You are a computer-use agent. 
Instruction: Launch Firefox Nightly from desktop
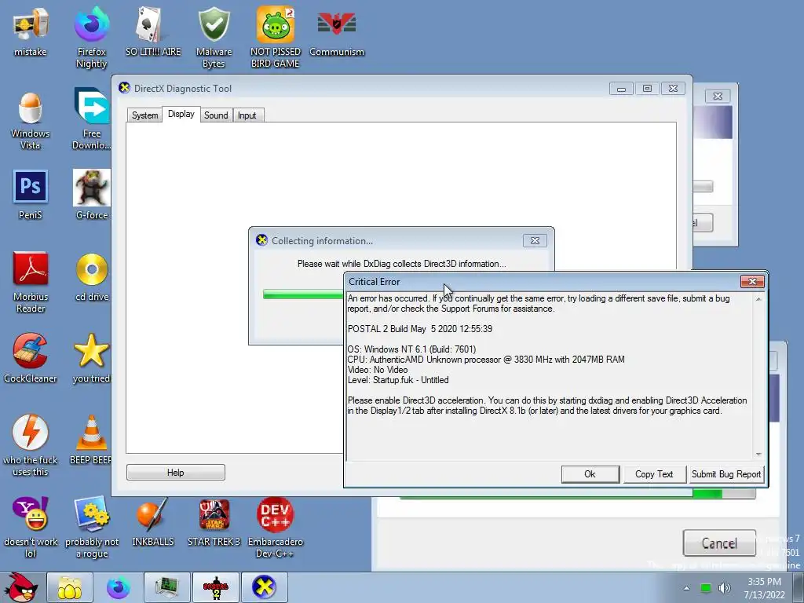coord(91,38)
